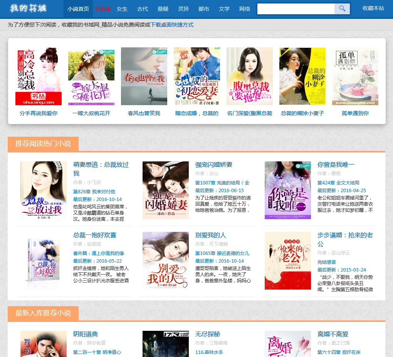Viewport: 393px width, 357px height.
Task: Click the 我的书城 site logo
Action: 29,8
